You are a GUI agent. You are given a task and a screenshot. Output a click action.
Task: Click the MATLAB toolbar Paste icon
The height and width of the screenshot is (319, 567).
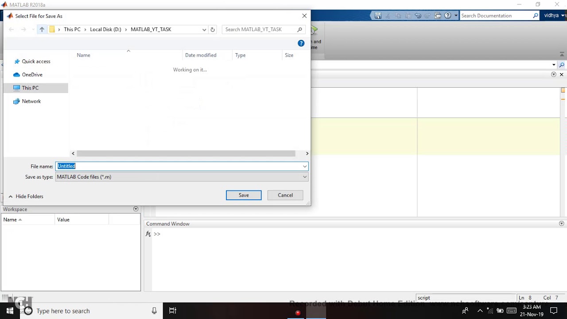[408, 16]
